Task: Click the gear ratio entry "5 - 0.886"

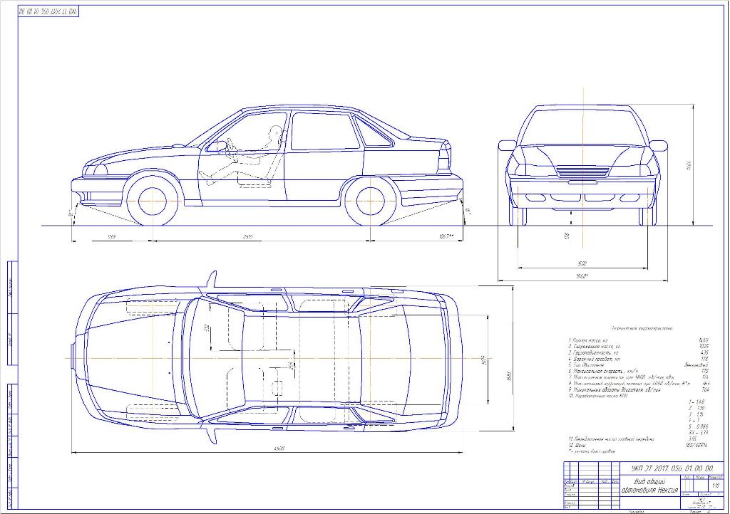Action: (x=699, y=426)
